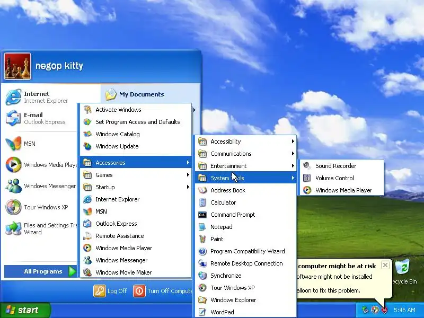Expand the Accessories submenu arrow
Image resolution: width=424 pixels, height=318 pixels.
(188, 163)
